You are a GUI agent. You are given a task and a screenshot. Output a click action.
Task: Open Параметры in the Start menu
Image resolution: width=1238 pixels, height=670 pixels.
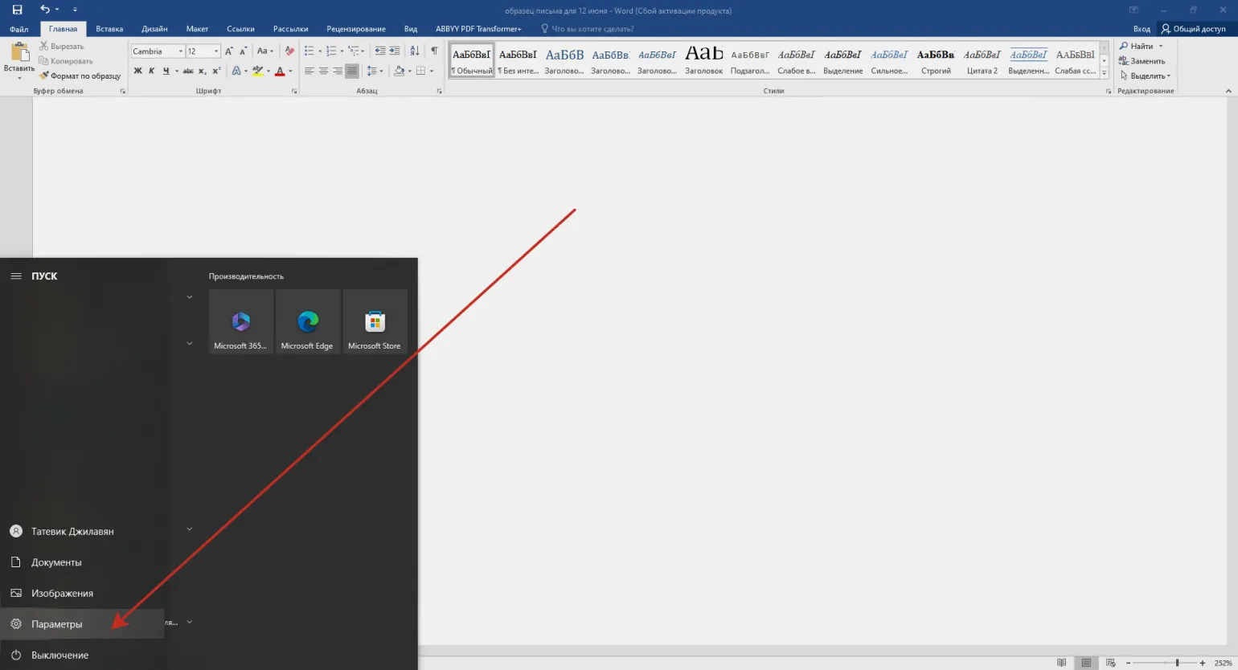point(56,624)
